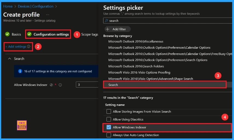Screen dimensions: 234x140
Task: Click green checkmark icon beside Configuration settings
Action: tap(29, 34)
